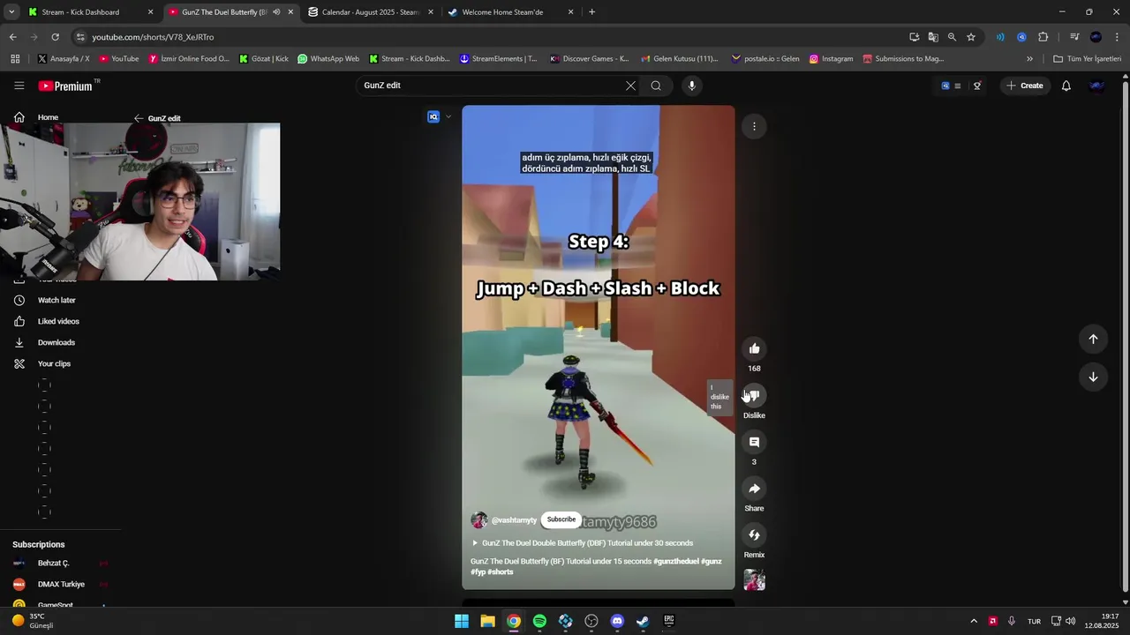The image size is (1130, 635).
Task: Open Chrome extensions puzzle icon
Action: coord(1043,37)
